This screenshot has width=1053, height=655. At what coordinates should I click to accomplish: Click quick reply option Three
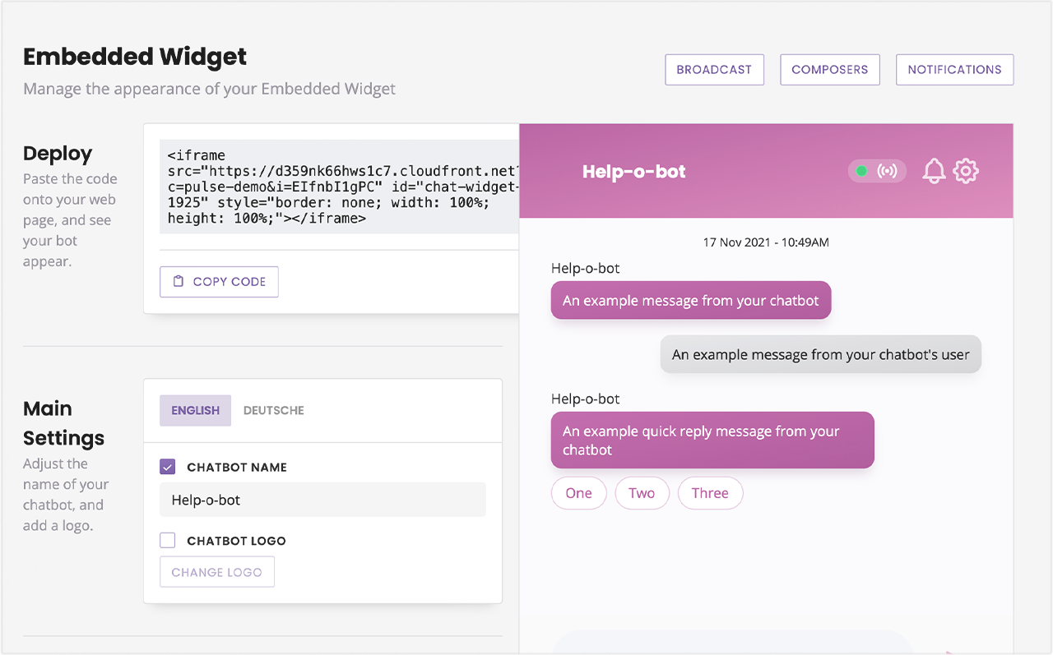click(710, 493)
